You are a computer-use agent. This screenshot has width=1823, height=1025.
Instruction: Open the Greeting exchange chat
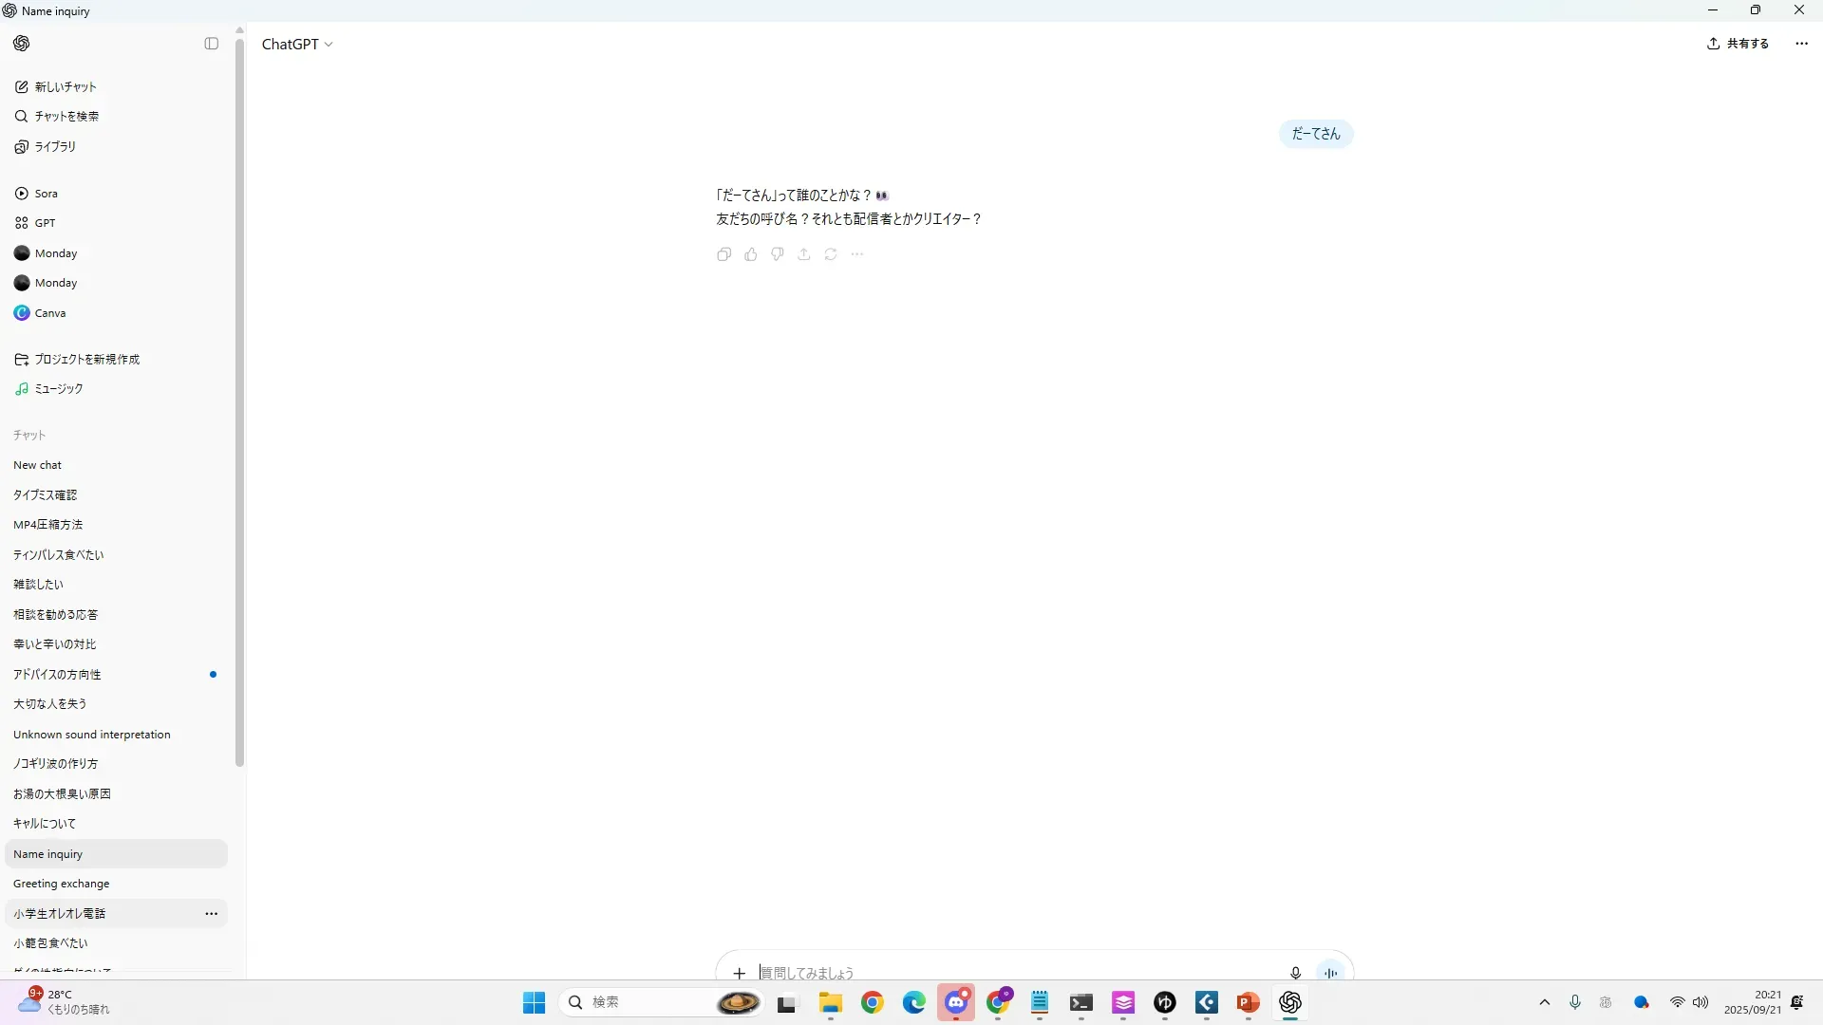[62, 884]
